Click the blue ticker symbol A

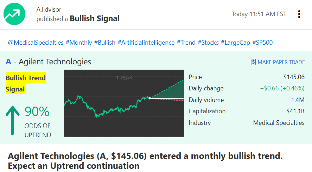pyautogui.click(x=8, y=62)
